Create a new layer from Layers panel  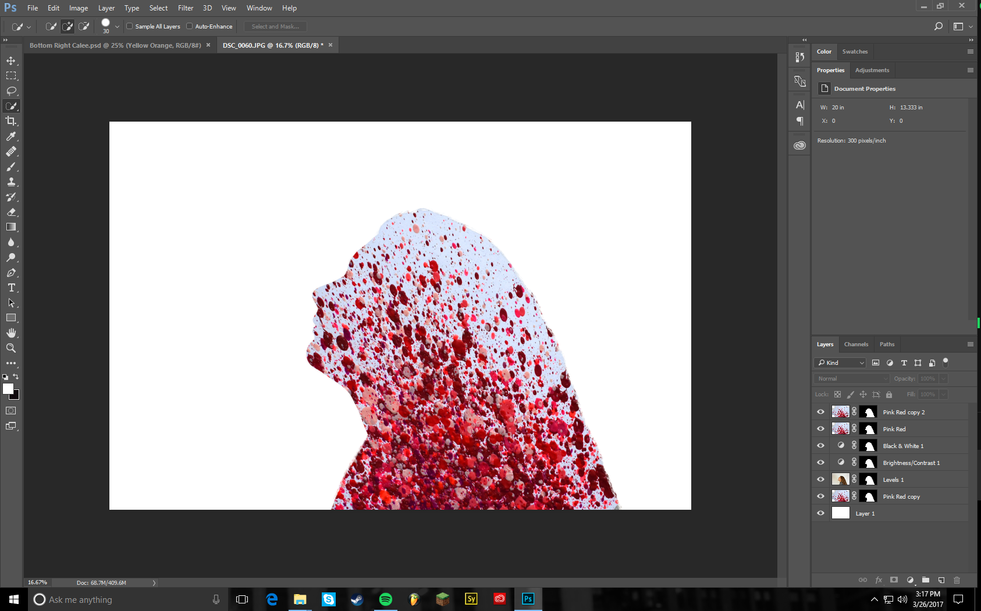(x=941, y=580)
